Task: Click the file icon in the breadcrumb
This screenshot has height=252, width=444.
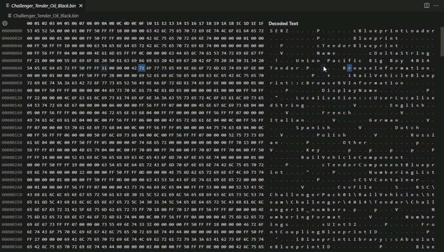Action: tap(10, 16)
